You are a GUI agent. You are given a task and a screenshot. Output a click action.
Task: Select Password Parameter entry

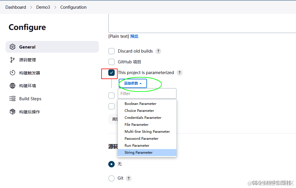[147, 138]
